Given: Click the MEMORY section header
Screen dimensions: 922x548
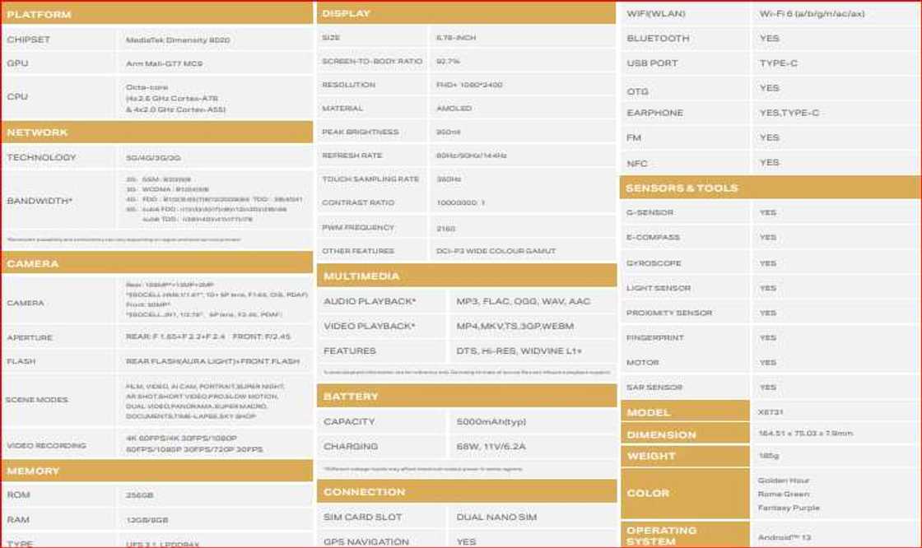Looking at the screenshot, I should pos(34,471).
